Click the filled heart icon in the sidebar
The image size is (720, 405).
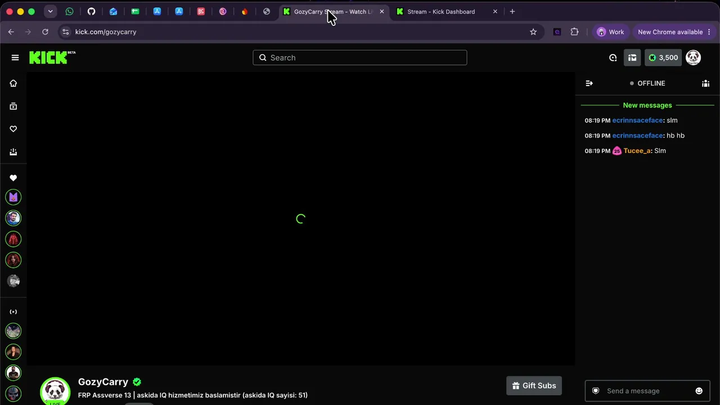pos(13,178)
